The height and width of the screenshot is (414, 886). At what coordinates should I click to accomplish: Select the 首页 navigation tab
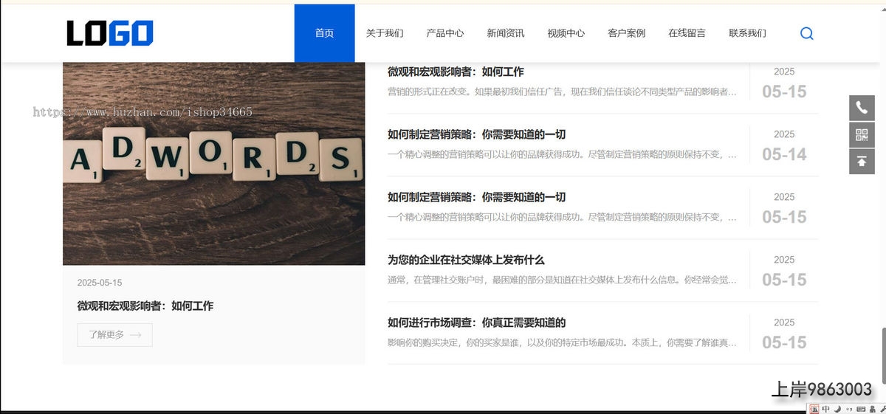pyautogui.click(x=324, y=33)
